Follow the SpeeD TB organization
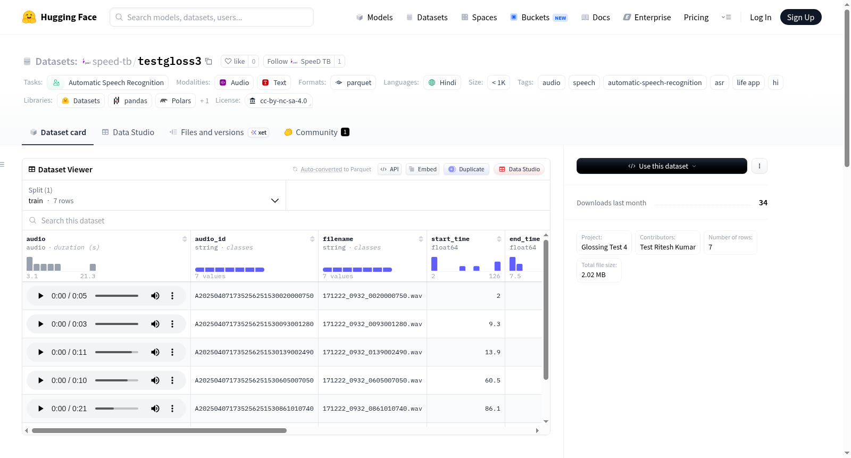 [299, 61]
